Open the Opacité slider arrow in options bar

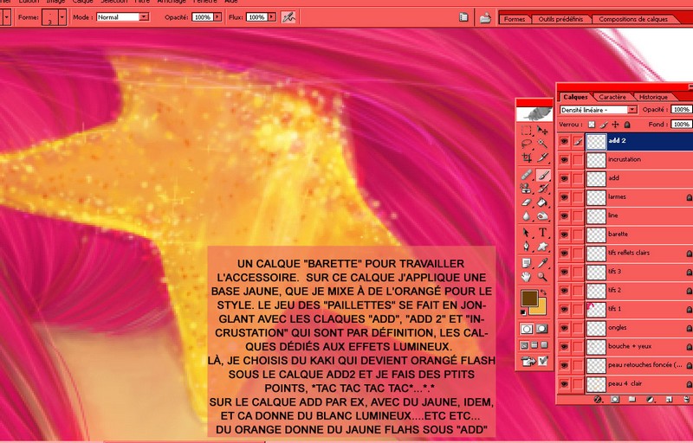click(x=217, y=17)
